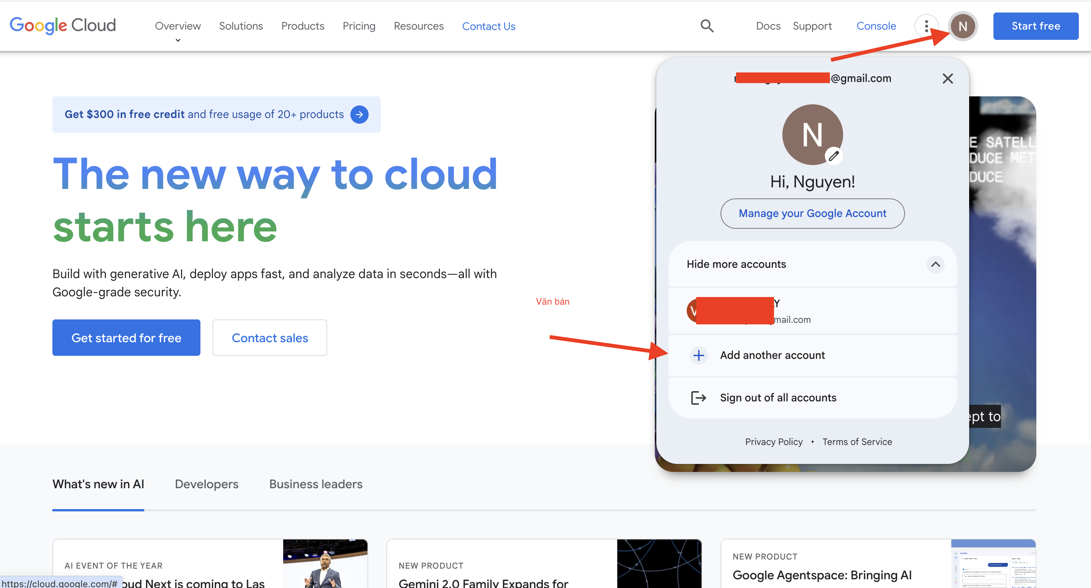Click the AI event speaker thumbnail
This screenshot has width=1091, height=588.
(x=325, y=564)
